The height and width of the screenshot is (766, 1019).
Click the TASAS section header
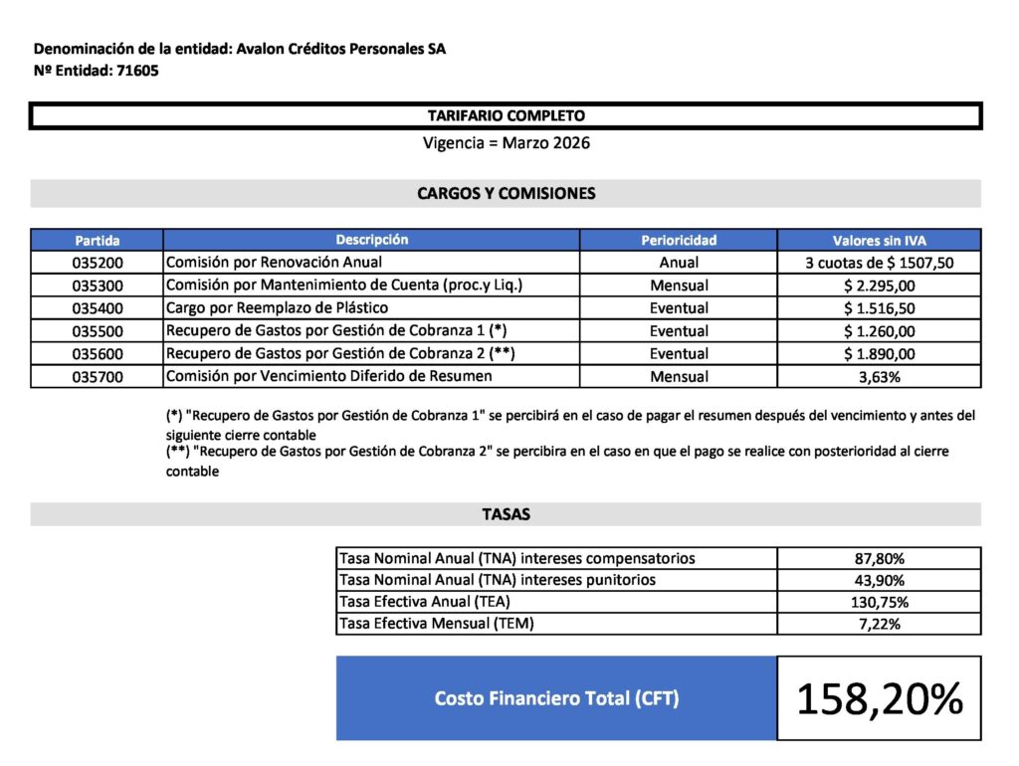point(506,514)
